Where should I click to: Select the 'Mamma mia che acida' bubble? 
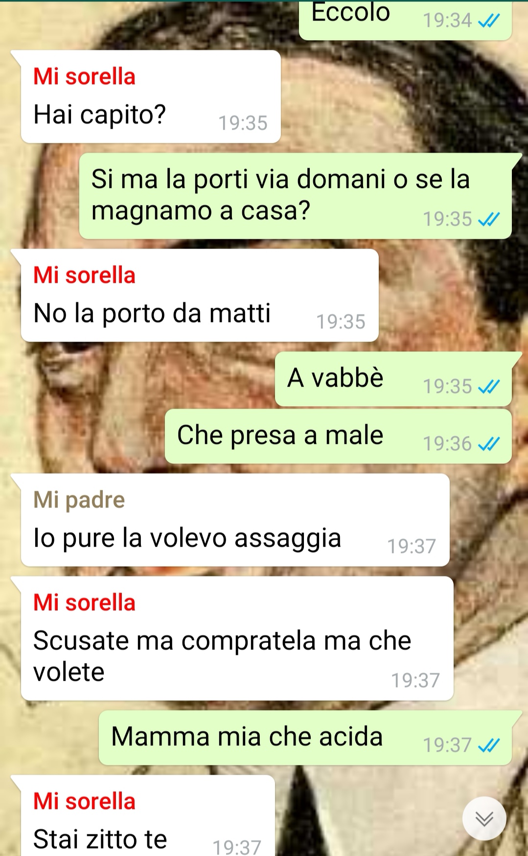(x=305, y=738)
